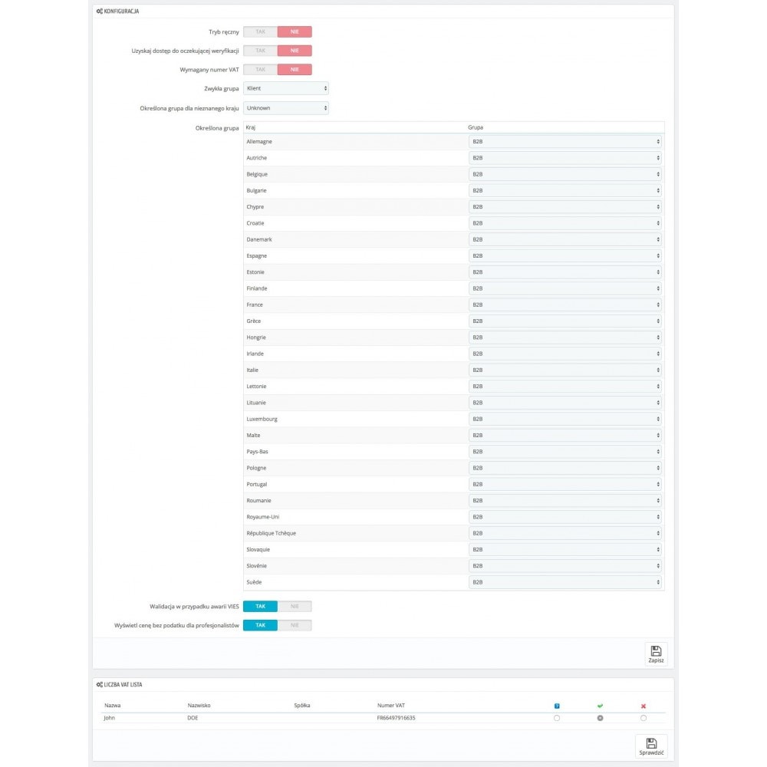
Task: Click the Zapisz save icon button
Action: click(x=656, y=653)
